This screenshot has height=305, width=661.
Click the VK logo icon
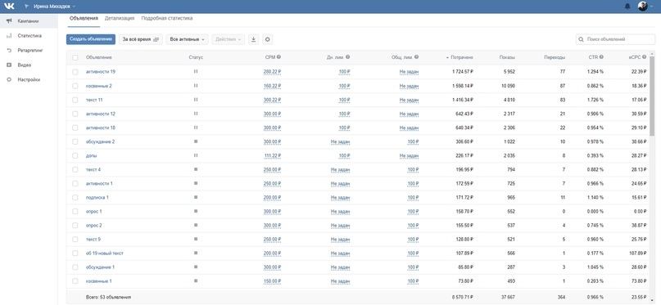[x=9, y=7]
